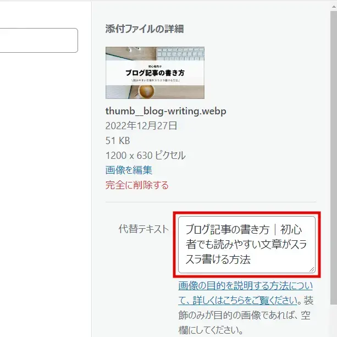Click the upload date 2022年12月27日
The height and width of the screenshot is (337, 337).
click(x=141, y=126)
